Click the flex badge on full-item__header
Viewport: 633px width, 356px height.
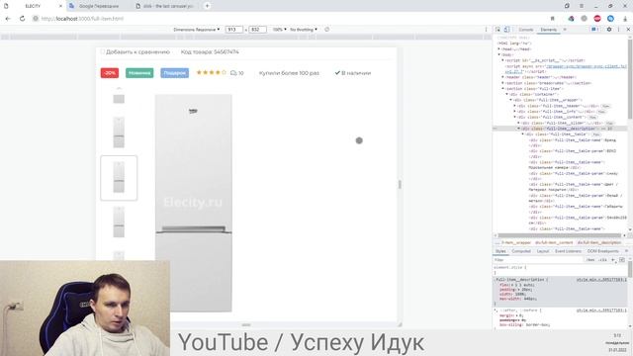(605, 106)
